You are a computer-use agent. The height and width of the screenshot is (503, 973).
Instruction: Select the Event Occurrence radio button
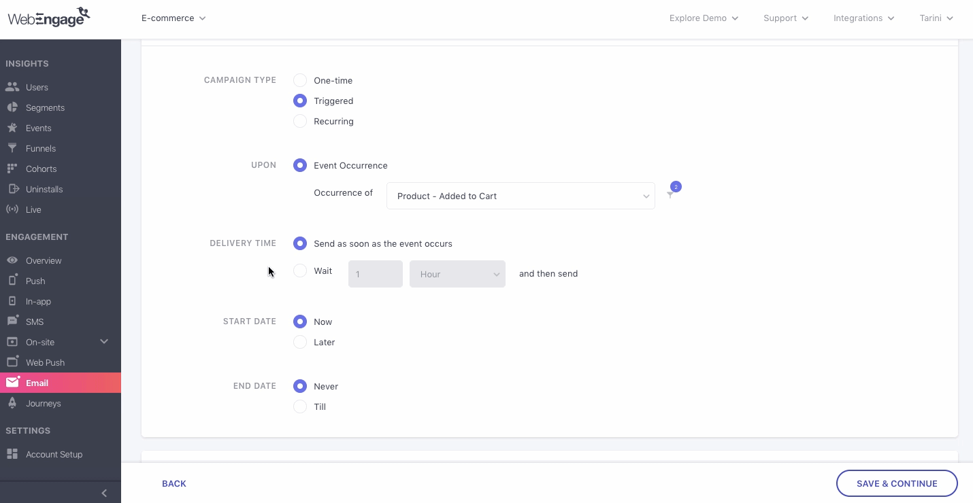pyautogui.click(x=300, y=165)
